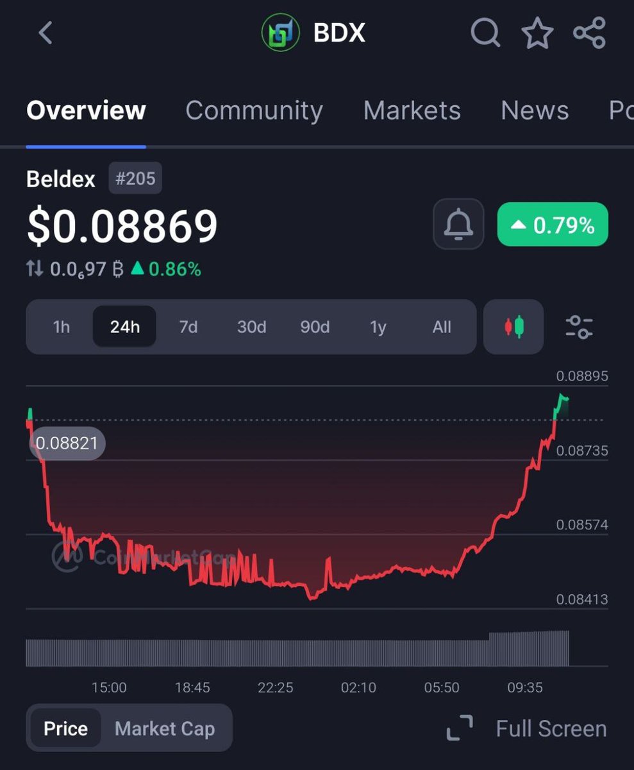Tap the 0.08821 chart price label
Image resolution: width=634 pixels, height=770 pixels.
pos(67,443)
